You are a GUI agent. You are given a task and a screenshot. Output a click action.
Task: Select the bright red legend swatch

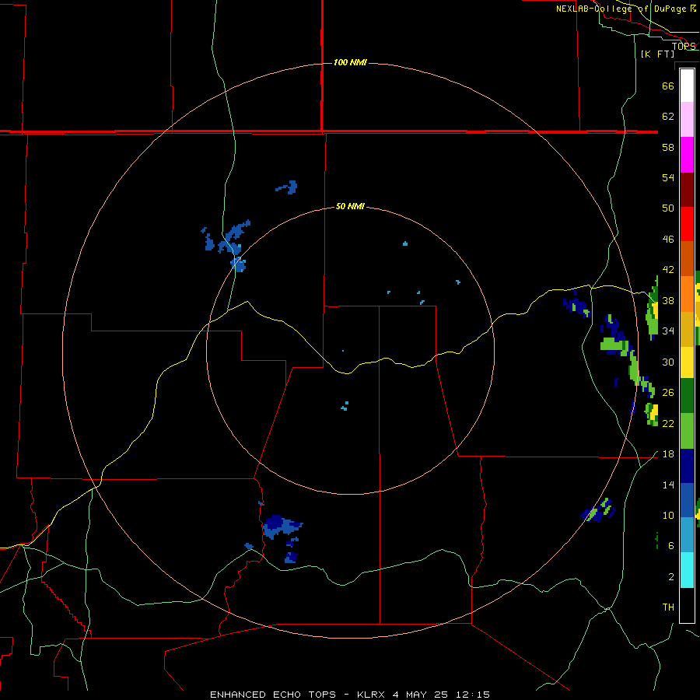tap(687, 224)
